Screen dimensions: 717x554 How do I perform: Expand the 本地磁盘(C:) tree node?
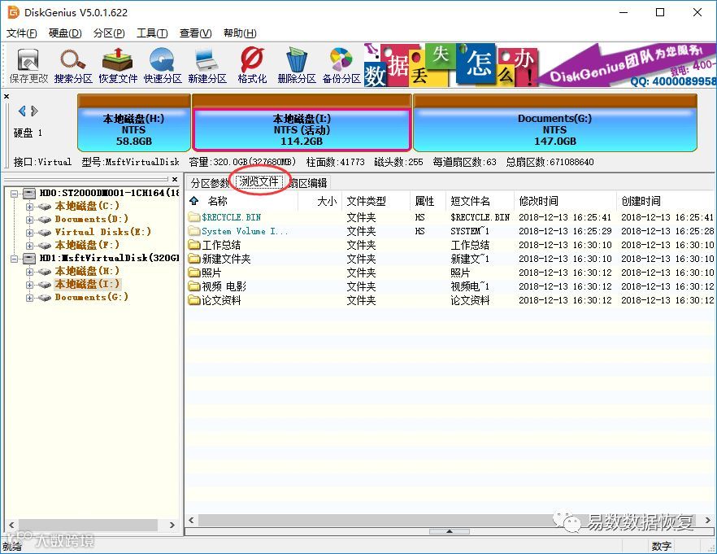29,207
